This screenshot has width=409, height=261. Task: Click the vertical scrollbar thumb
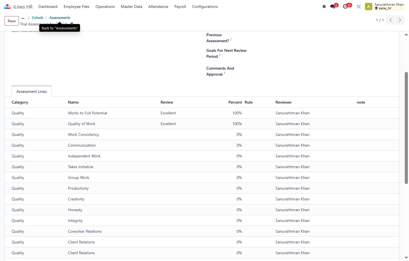coord(406,128)
